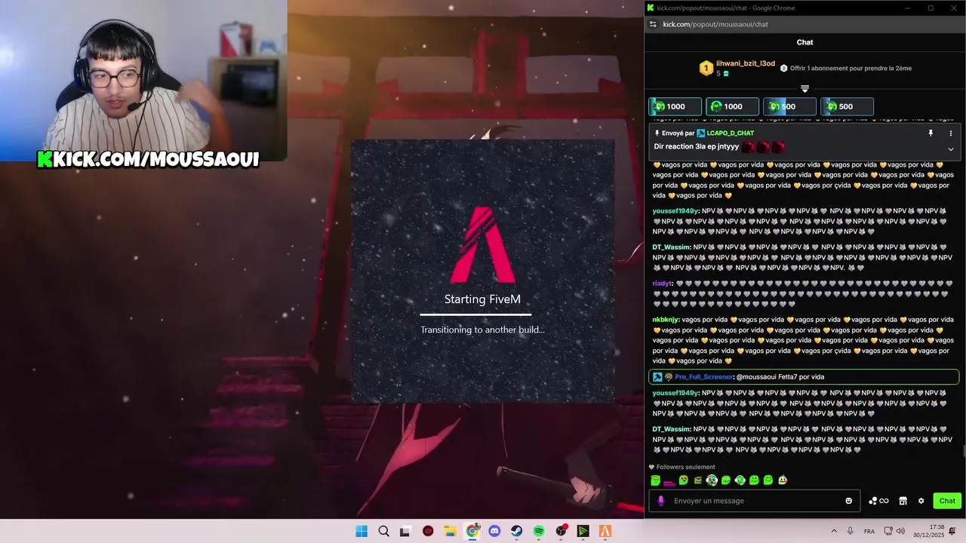The width and height of the screenshot is (966, 543).
Task: Open the emoji picker smiley icon
Action: coord(849,501)
